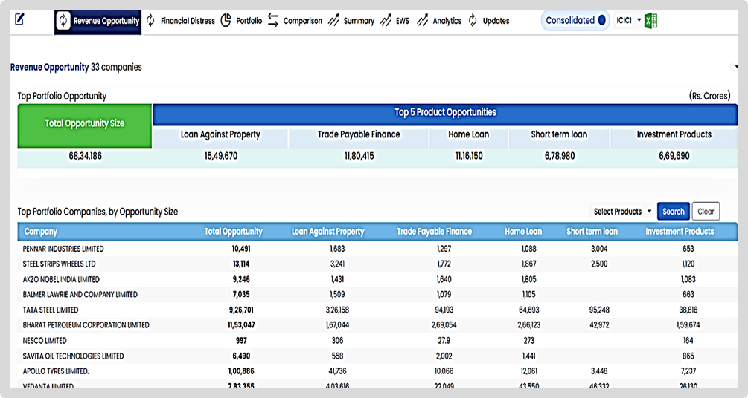This screenshot has width=748, height=398.
Task: Click the Updates refresh icon
Action: pyautogui.click(x=473, y=20)
